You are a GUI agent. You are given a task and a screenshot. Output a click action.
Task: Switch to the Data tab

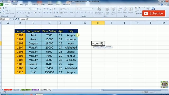click(43, 5)
